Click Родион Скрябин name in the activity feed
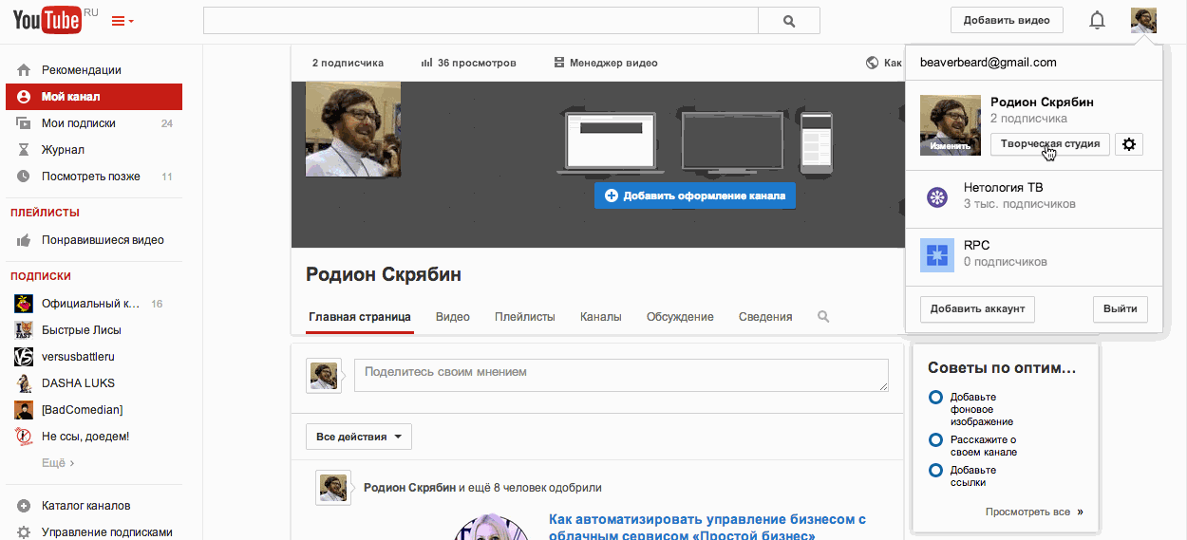The image size is (1187, 540). tap(409, 488)
